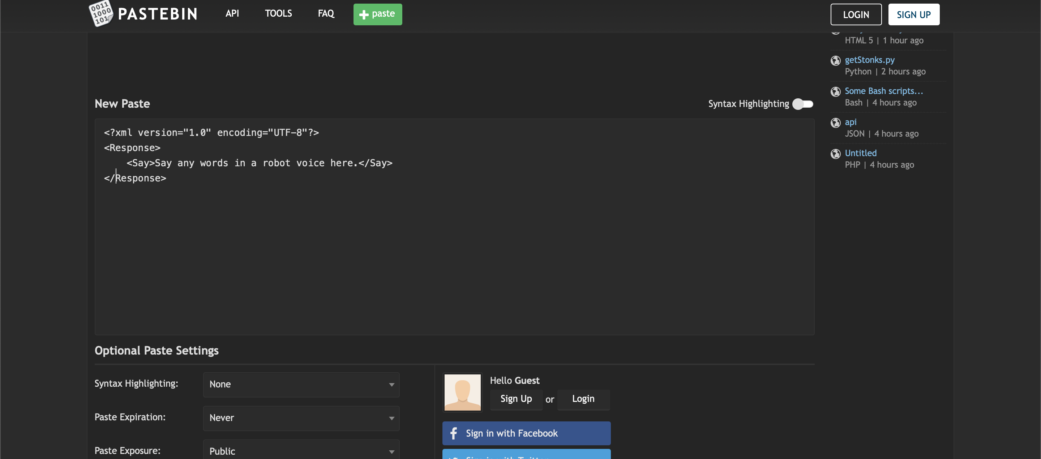Open the Syntax Highlighting dropdown set to None
Screen dimensions: 1041x459
click(301, 384)
